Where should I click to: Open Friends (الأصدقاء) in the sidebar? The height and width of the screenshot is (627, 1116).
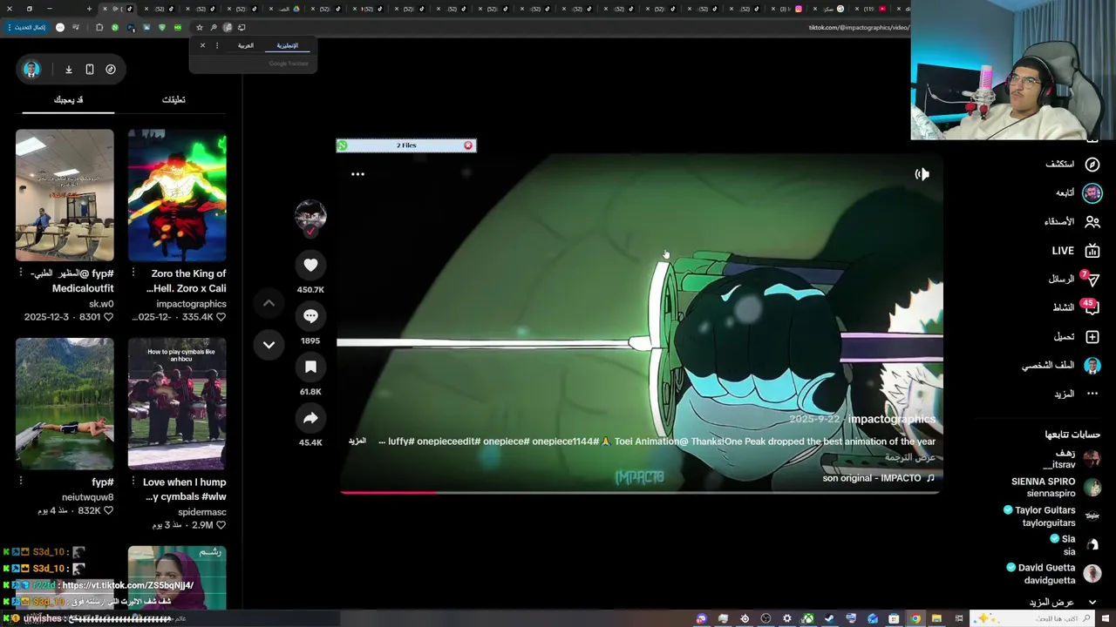pos(1072,221)
